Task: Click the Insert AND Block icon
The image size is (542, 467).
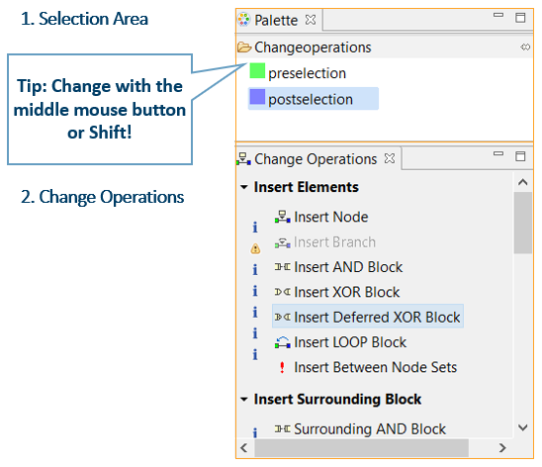Action: point(283,267)
